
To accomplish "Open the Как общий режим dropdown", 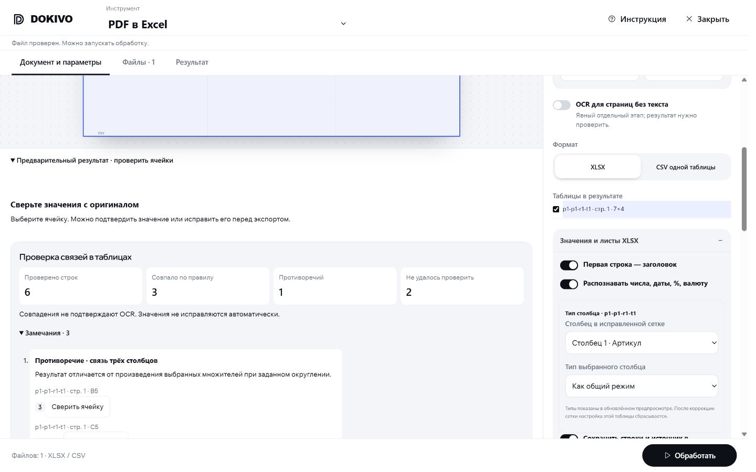I will (x=642, y=386).
